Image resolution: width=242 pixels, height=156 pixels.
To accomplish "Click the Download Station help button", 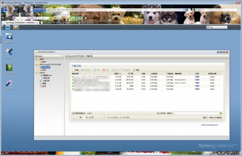I will pos(218,52).
